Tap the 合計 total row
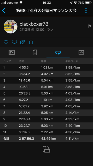Viewport: 93px width, 166px height. 47,139
